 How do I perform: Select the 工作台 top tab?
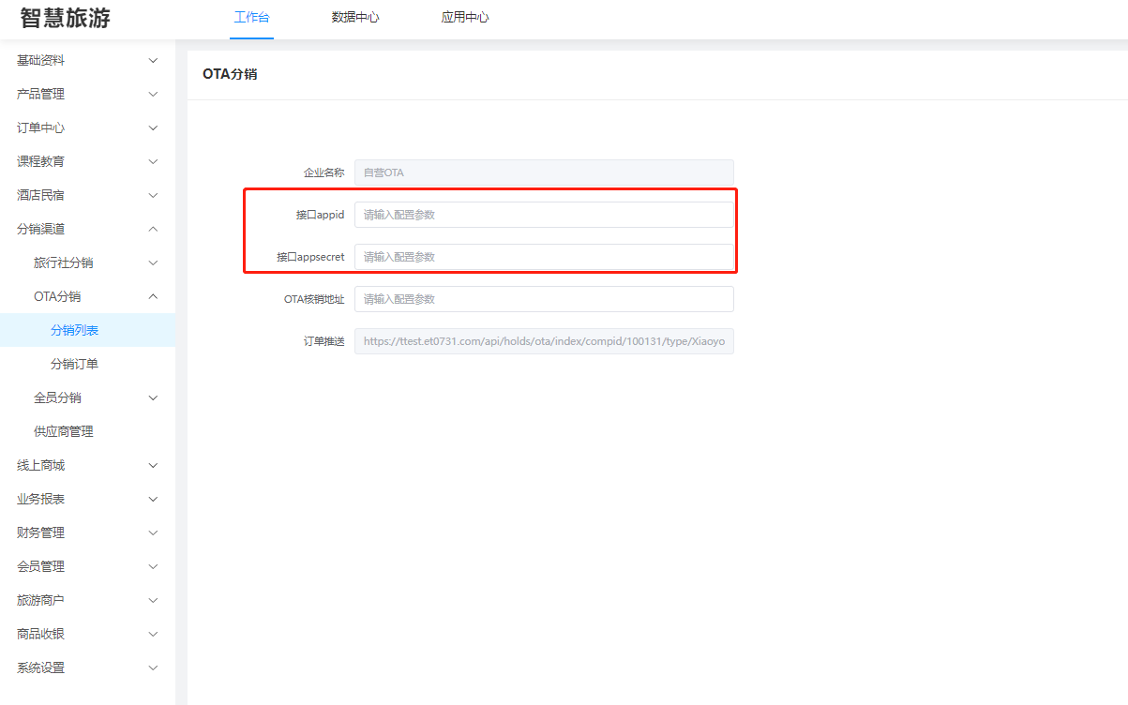(x=251, y=17)
